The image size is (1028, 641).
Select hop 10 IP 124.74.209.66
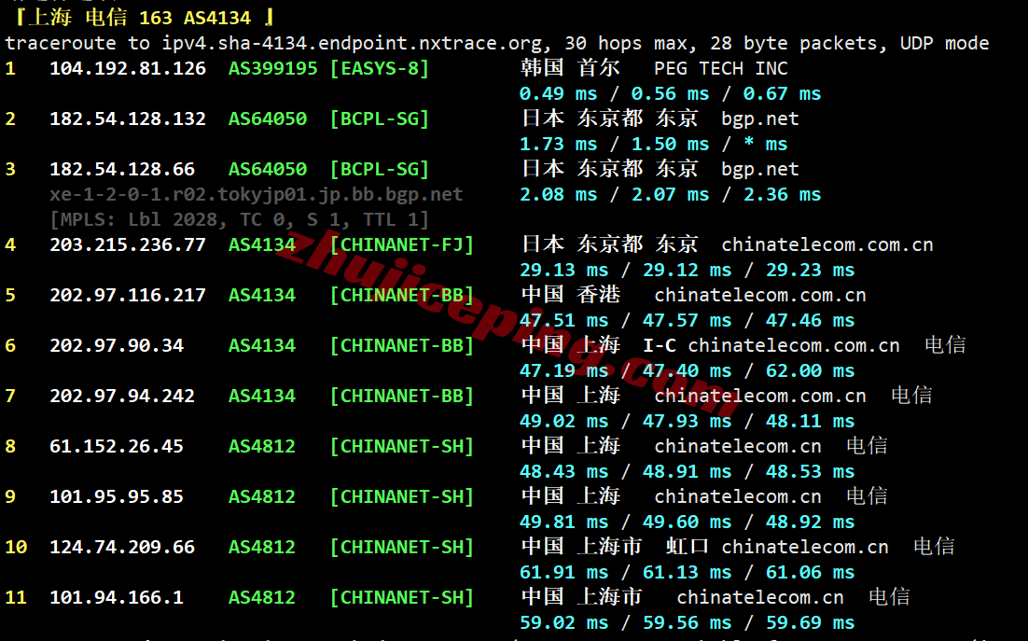click(122, 548)
